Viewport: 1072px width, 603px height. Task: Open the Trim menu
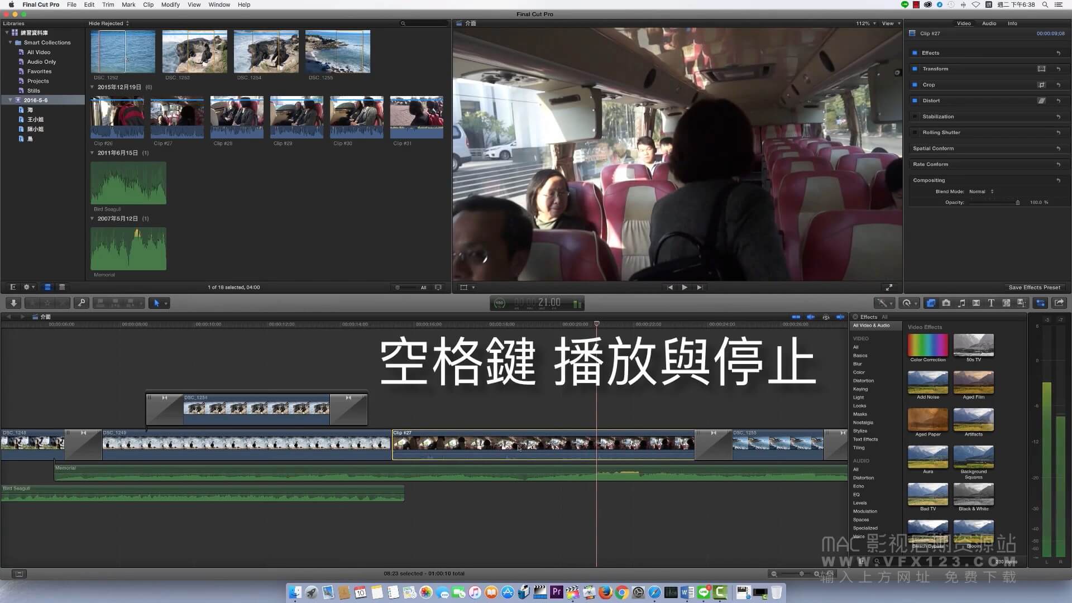pos(108,4)
